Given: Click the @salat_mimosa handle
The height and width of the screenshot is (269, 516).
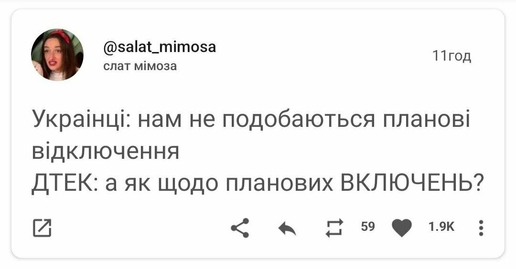Looking at the screenshot, I should click(160, 47).
